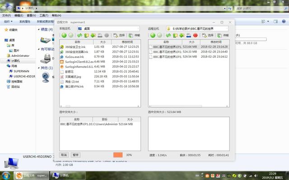Select SunloginRemote3.6.1 file row
The width and height of the screenshot is (289, 180).
click(x=100, y=67)
